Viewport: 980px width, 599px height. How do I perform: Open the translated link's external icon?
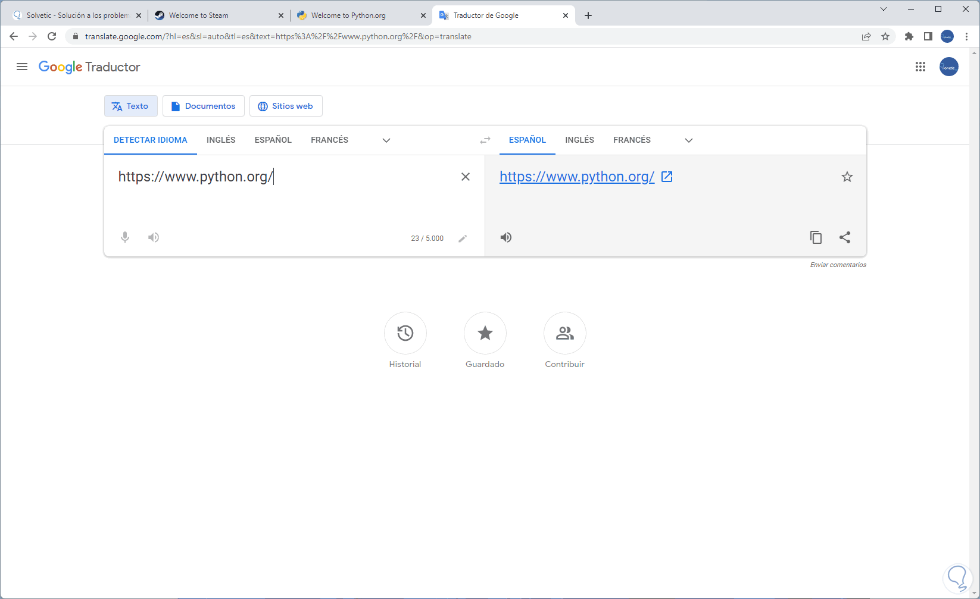tap(667, 177)
